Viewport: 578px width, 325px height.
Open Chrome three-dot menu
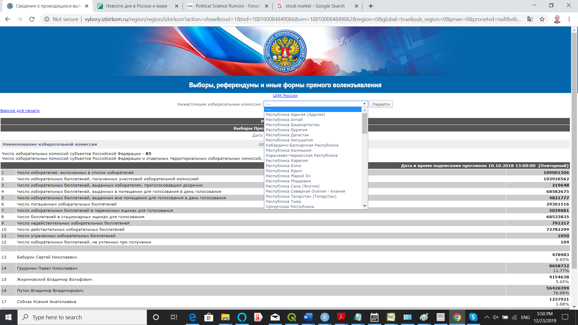pos(569,19)
